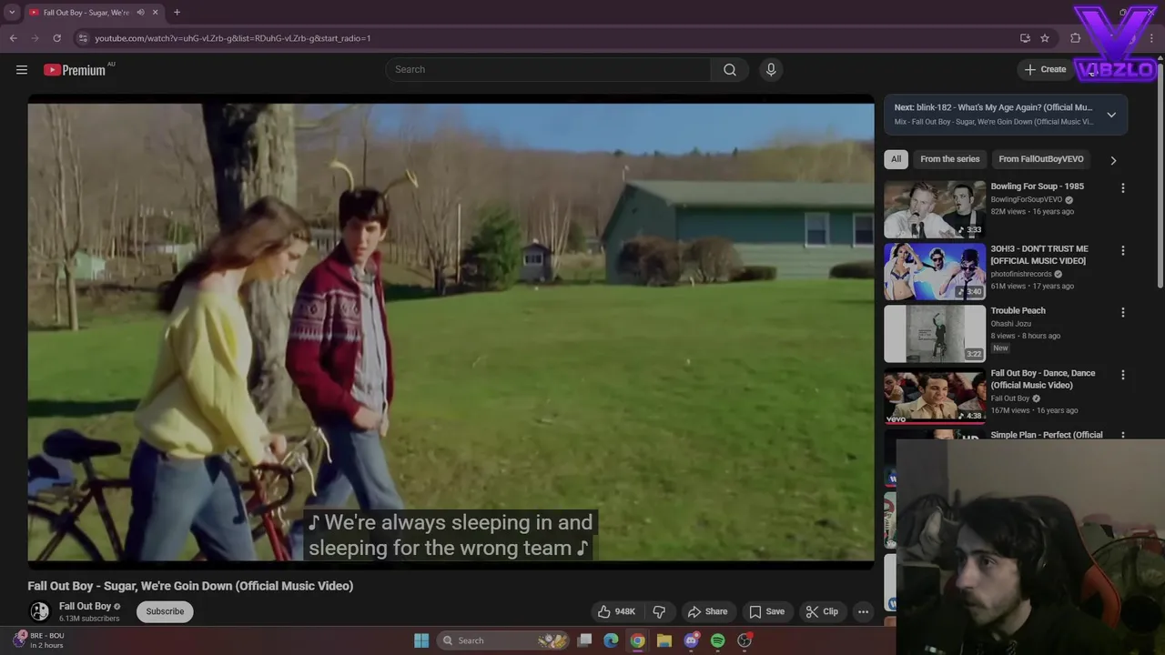Open menu for Bowling For Soup - 1985
This screenshot has width=1165, height=655.
click(1122, 187)
